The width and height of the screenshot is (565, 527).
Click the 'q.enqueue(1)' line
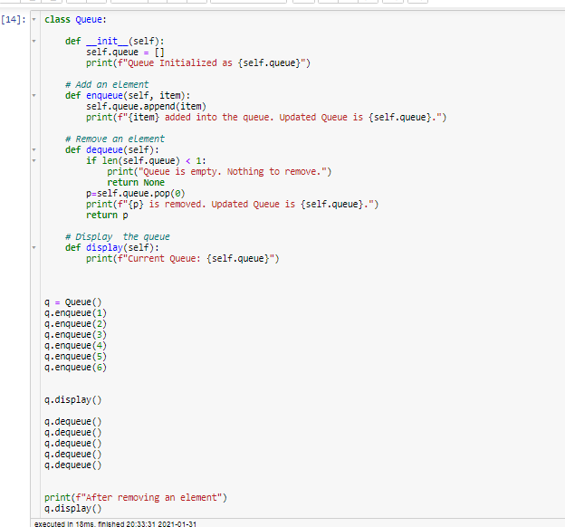pyautogui.click(x=76, y=313)
